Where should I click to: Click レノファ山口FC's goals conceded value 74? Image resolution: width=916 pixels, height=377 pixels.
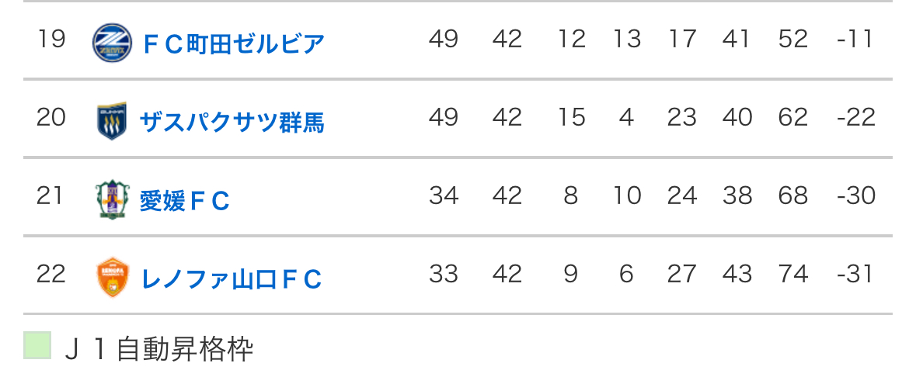[793, 274]
